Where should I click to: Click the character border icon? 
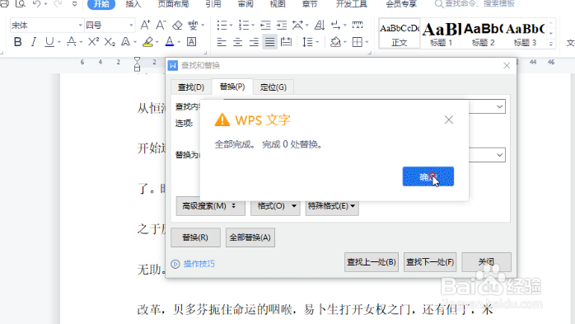(x=191, y=42)
